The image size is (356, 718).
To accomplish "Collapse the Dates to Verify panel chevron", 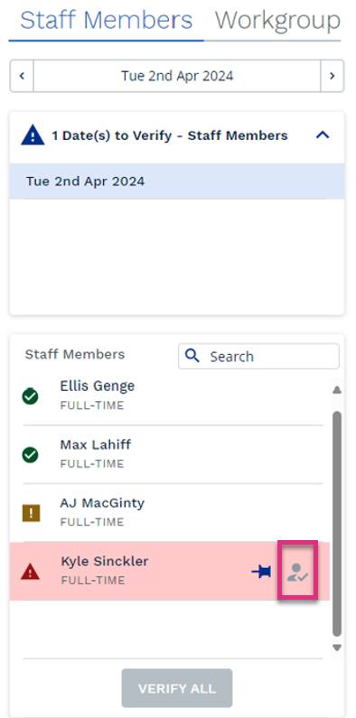I will 323,135.
